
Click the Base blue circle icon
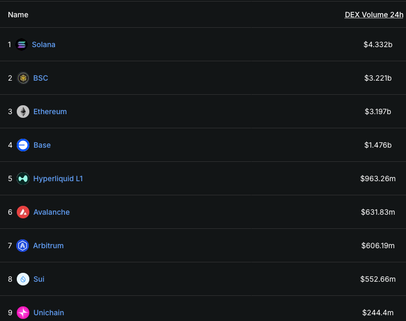point(23,145)
